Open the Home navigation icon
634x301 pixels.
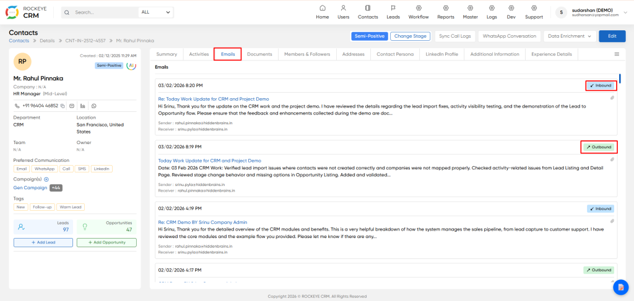pyautogui.click(x=322, y=8)
